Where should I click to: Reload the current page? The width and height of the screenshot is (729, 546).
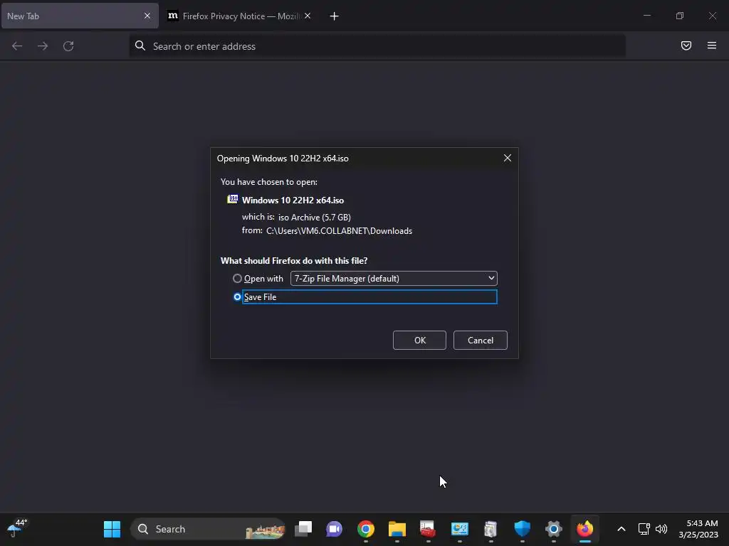coord(68,46)
